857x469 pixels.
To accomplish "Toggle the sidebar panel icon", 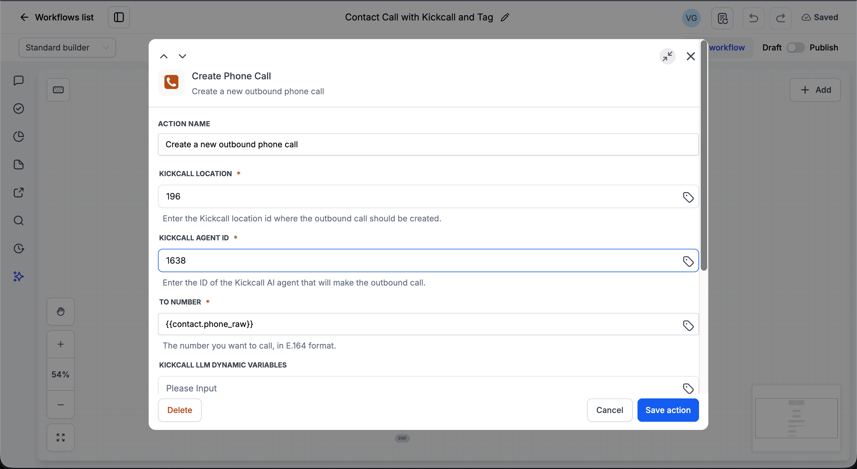I will [119, 17].
